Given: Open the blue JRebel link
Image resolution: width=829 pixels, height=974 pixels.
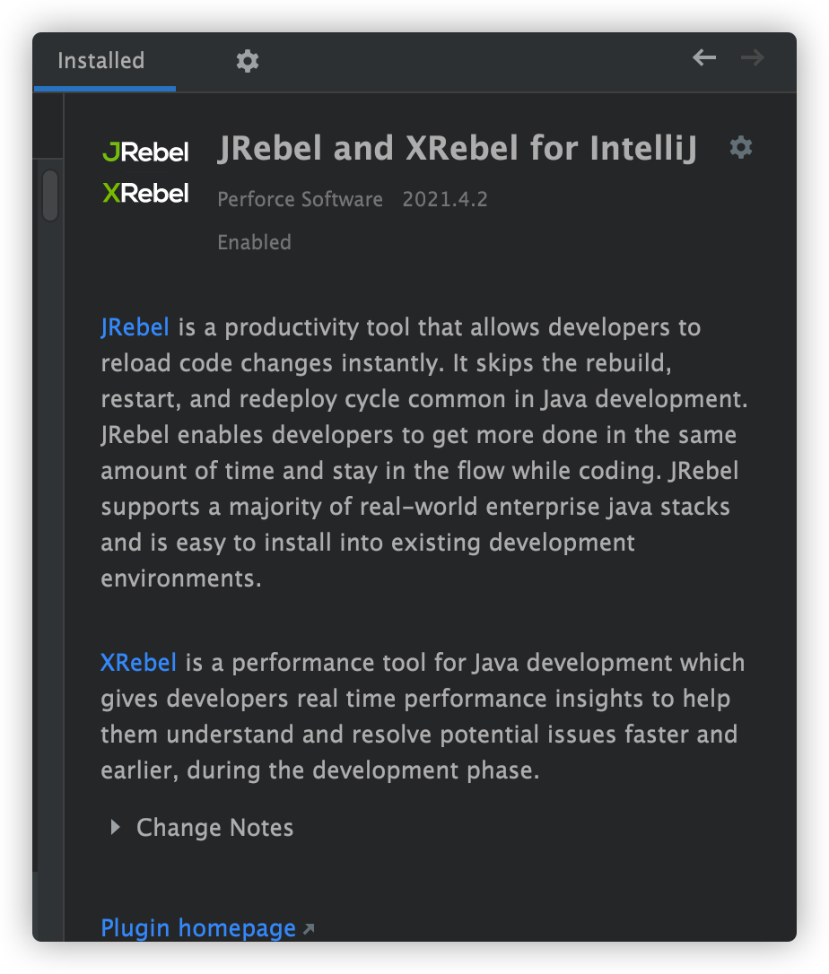Looking at the screenshot, I should point(135,327).
